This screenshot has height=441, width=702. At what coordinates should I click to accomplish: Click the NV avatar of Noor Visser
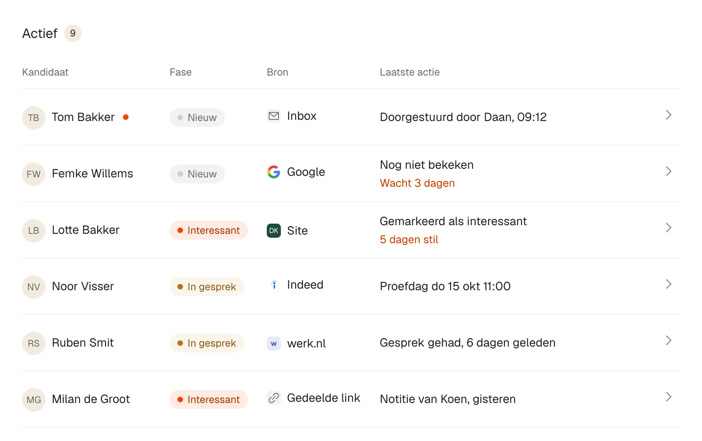(34, 287)
